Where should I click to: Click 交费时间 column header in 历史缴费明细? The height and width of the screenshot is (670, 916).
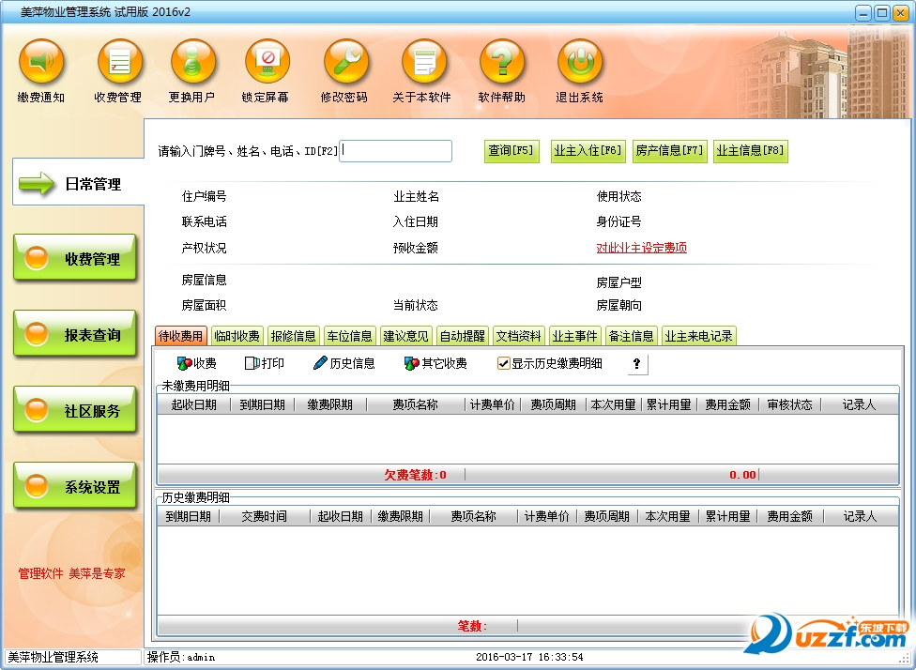(264, 516)
